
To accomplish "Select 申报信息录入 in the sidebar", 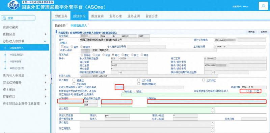I will coord(24,48).
